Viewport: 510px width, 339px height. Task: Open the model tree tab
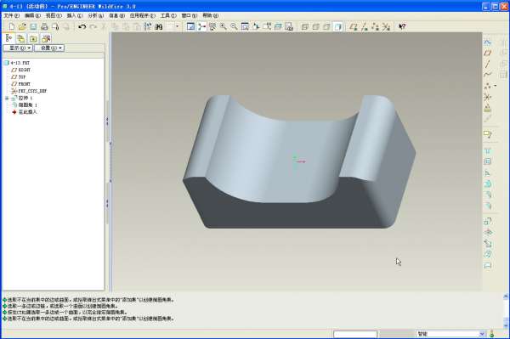tap(8, 38)
